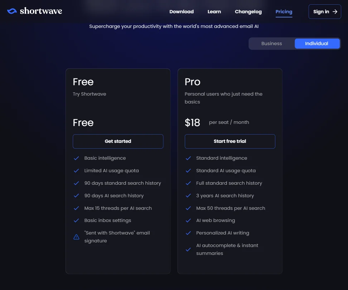
Task: Click checkmark beside Standard intelligence
Action: point(188,158)
